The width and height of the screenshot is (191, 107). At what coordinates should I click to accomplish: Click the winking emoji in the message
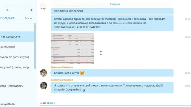pyautogui.click(x=82, y=73)
